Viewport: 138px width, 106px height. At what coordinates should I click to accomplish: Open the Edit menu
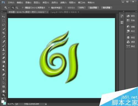click(20, 3)
